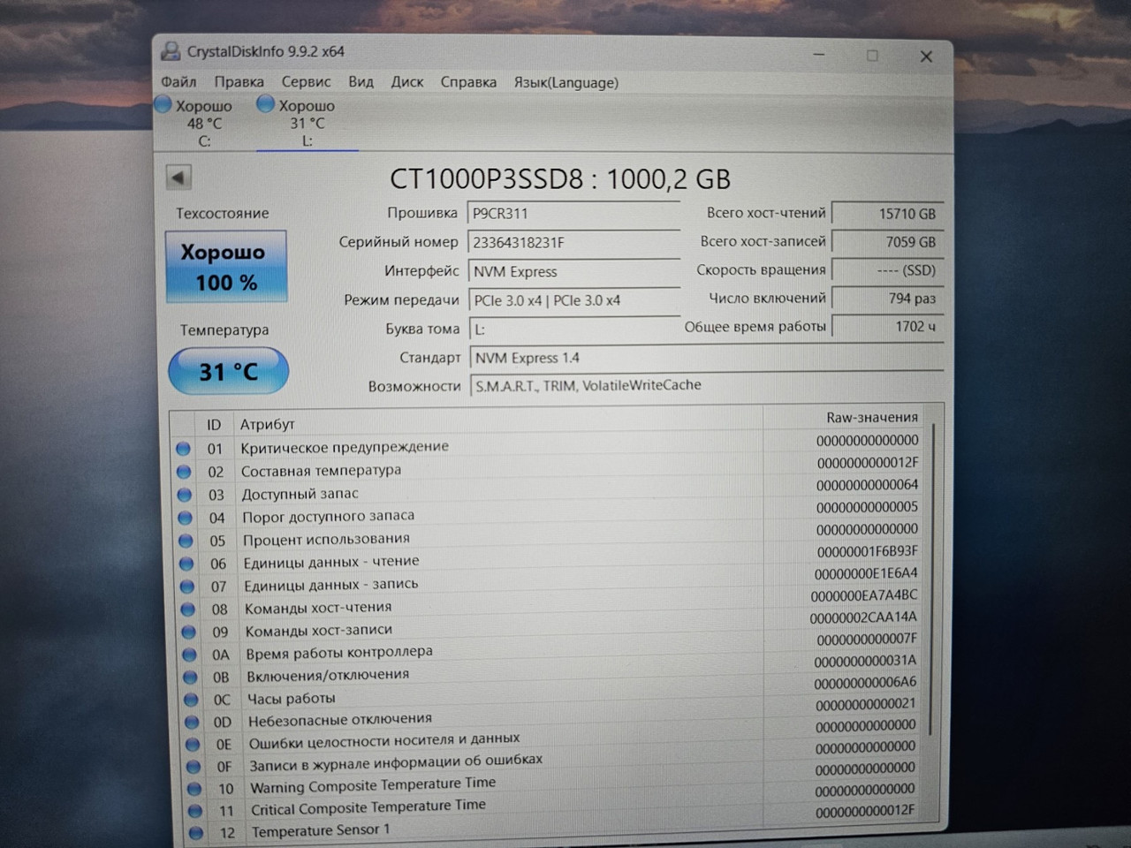Click the CrystalDiskInfo title bar icon

171,51
